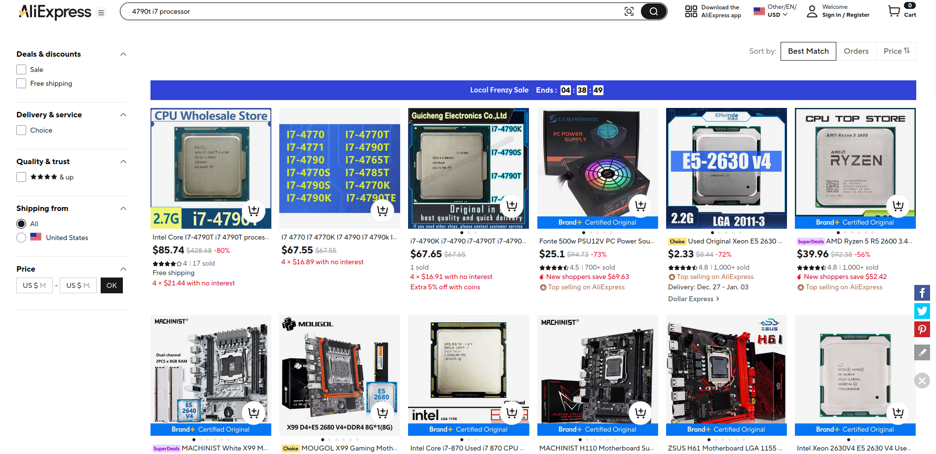Add Intel Xeon 2630V4 to cart
Viewport: 936px width, 454px height.
click(x=898, y=412)
